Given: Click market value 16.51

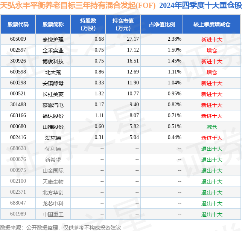Looking at the screenshot, I should tap(133, 61).
